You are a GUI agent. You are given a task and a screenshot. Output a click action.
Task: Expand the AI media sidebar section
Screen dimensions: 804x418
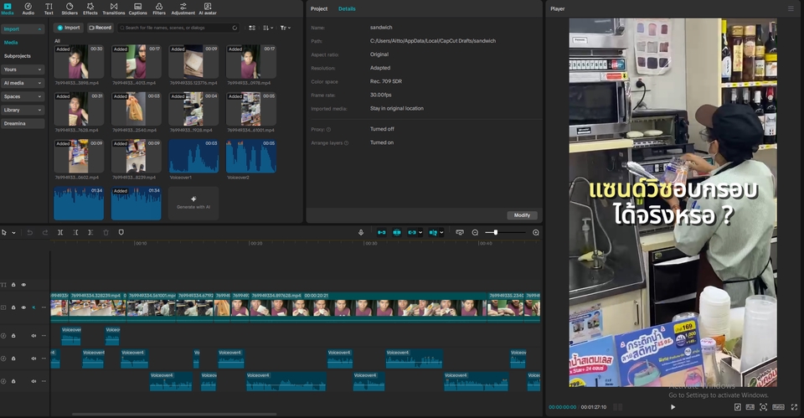pos(23,83)
